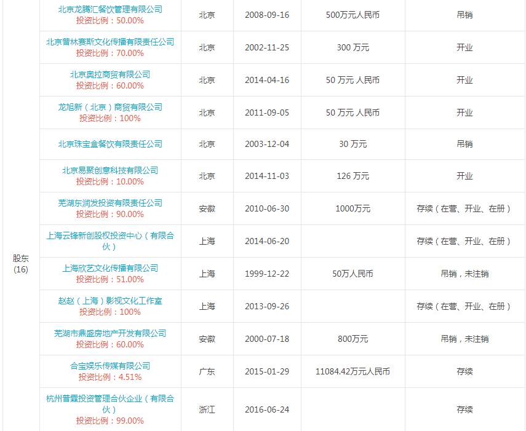Select date 2014-11-03

(x=267, y=176)
